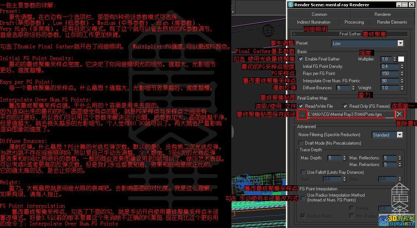This screenshot has width=417, height=228.
Task: Switch to the Common tab
Action: click(x=319, y=14)
